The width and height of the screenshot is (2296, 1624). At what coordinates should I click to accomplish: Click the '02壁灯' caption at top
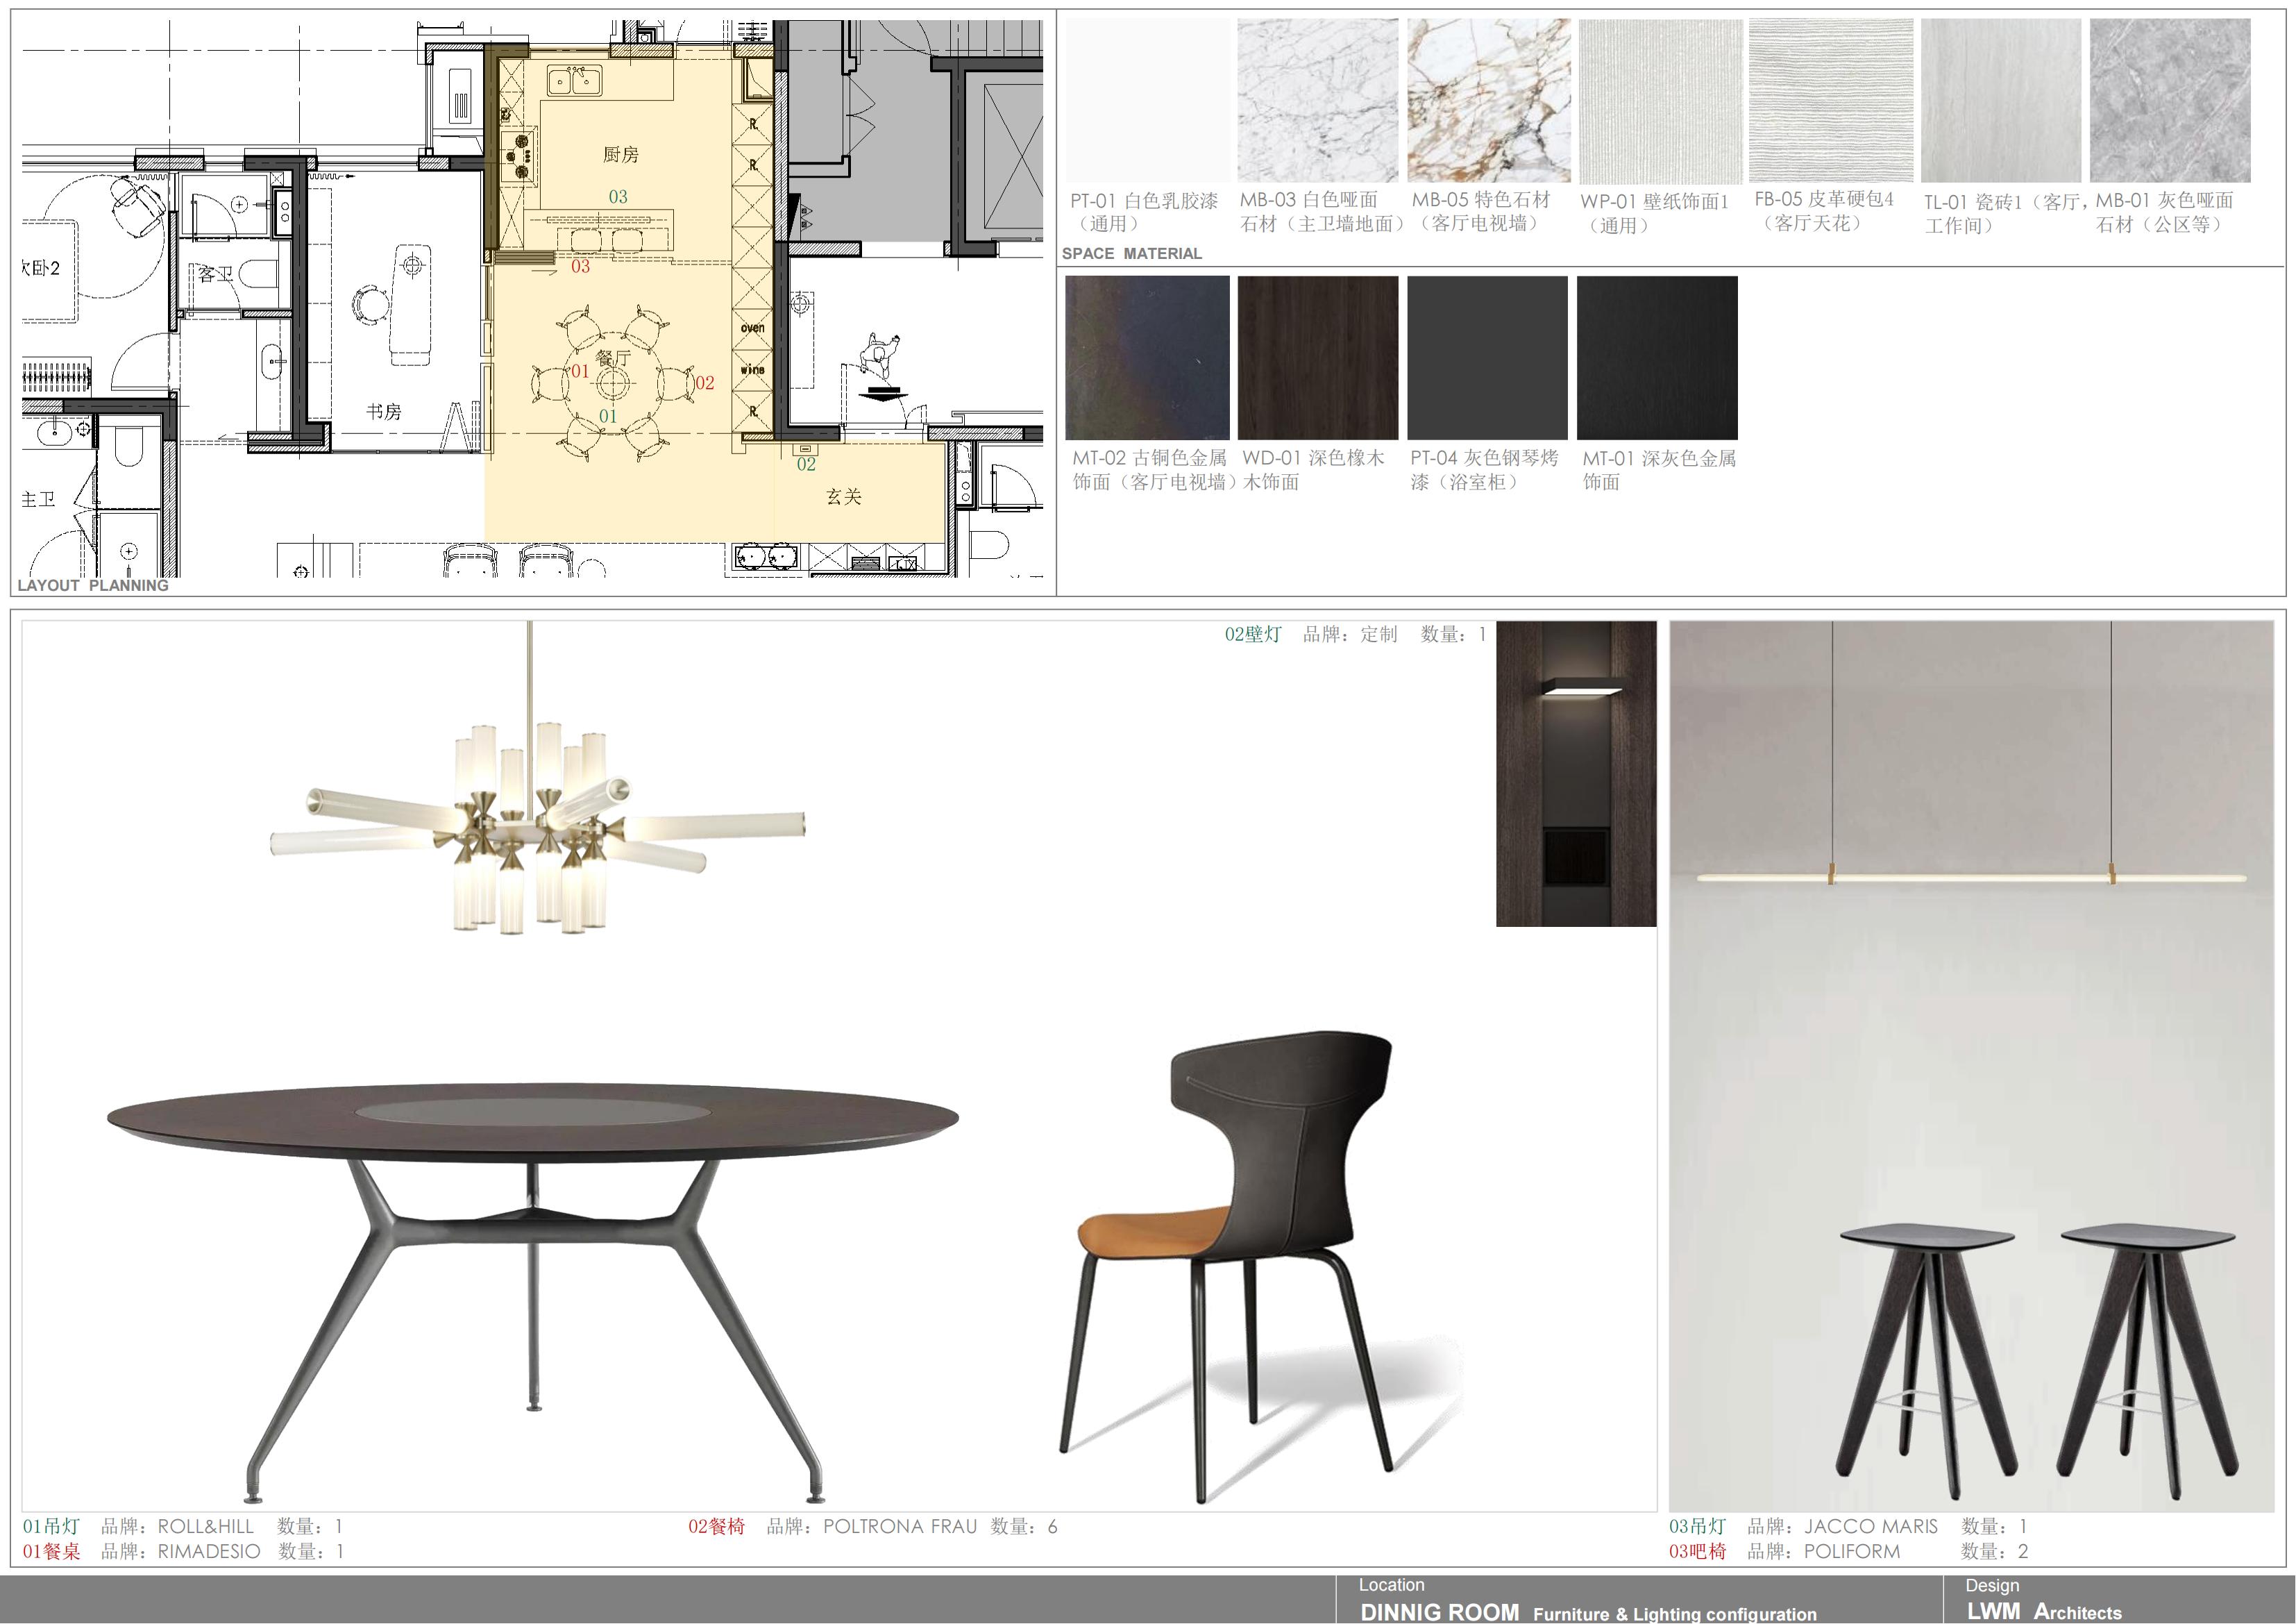(1253, 633)
